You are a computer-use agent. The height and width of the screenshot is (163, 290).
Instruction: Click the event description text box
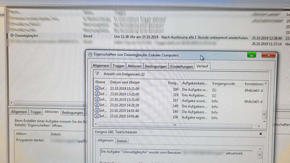(x=176, y=153)
